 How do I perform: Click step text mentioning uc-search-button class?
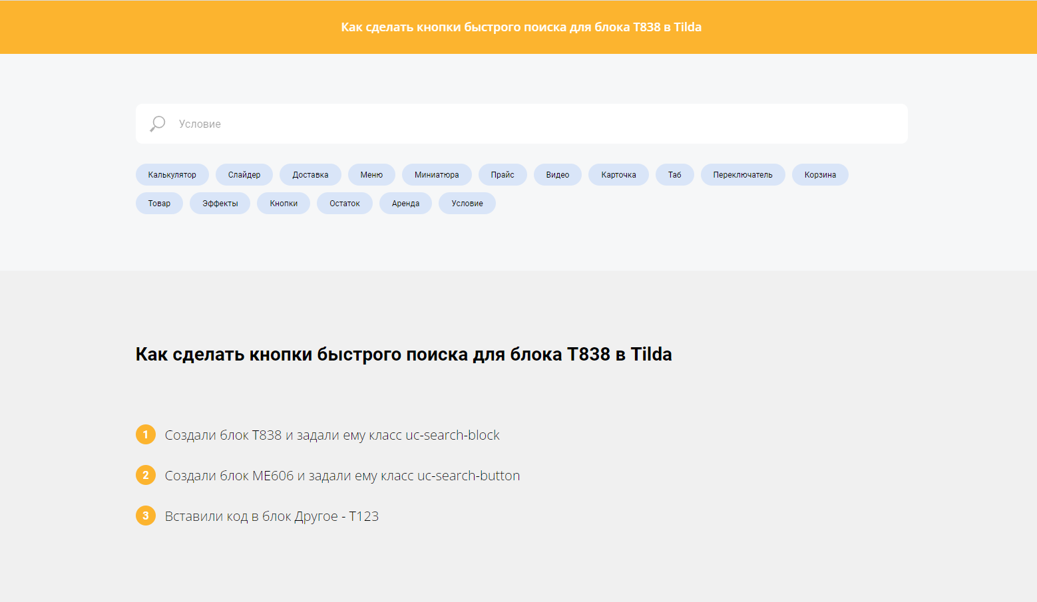[342, 476]
